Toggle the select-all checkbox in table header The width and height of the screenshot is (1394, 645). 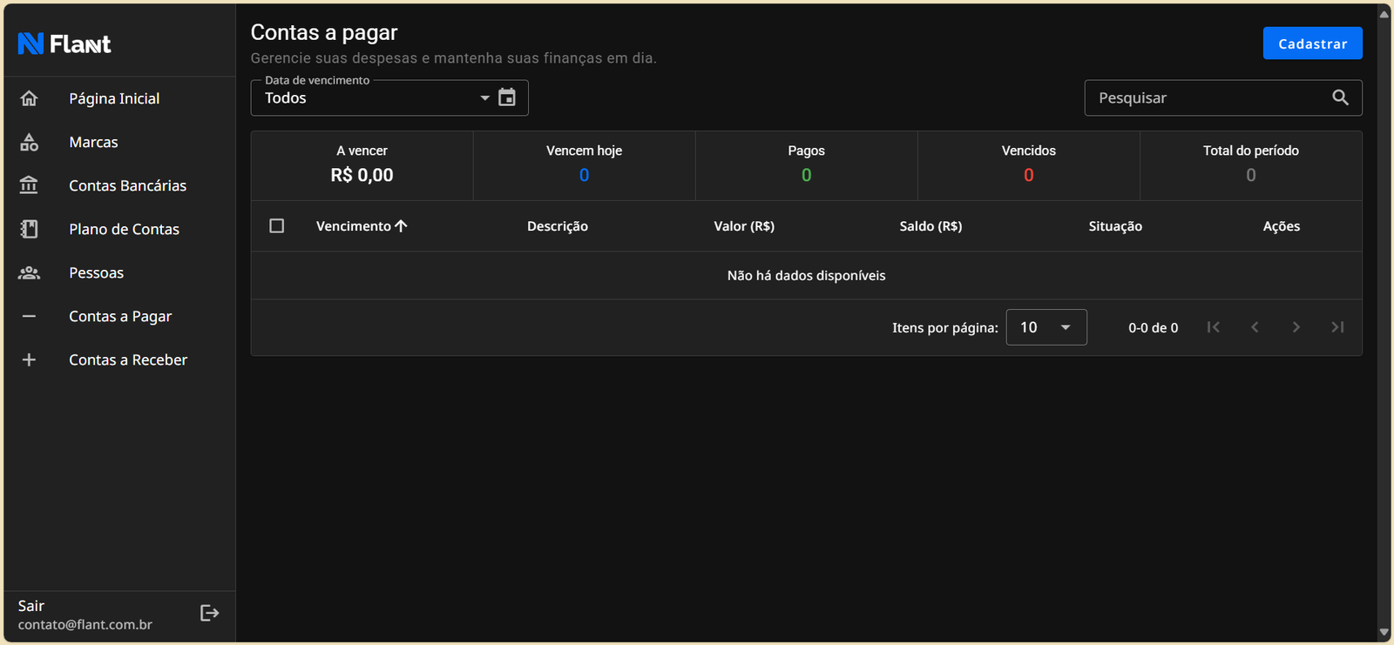click(x=277, y=226)
